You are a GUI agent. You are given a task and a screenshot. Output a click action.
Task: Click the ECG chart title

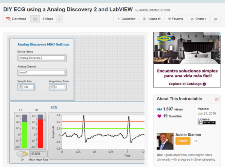click(x=54, y=107)
